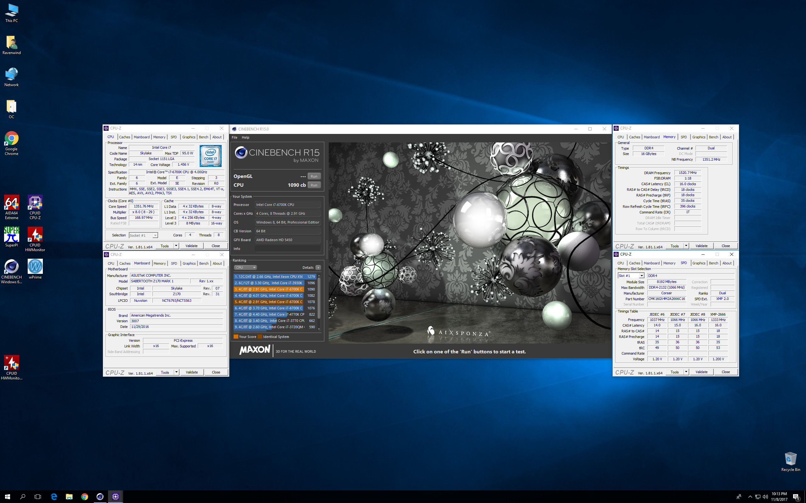Open the Windows Start menu
The height and width of the screenshot is (503, 806).
(x=8, y=497)
